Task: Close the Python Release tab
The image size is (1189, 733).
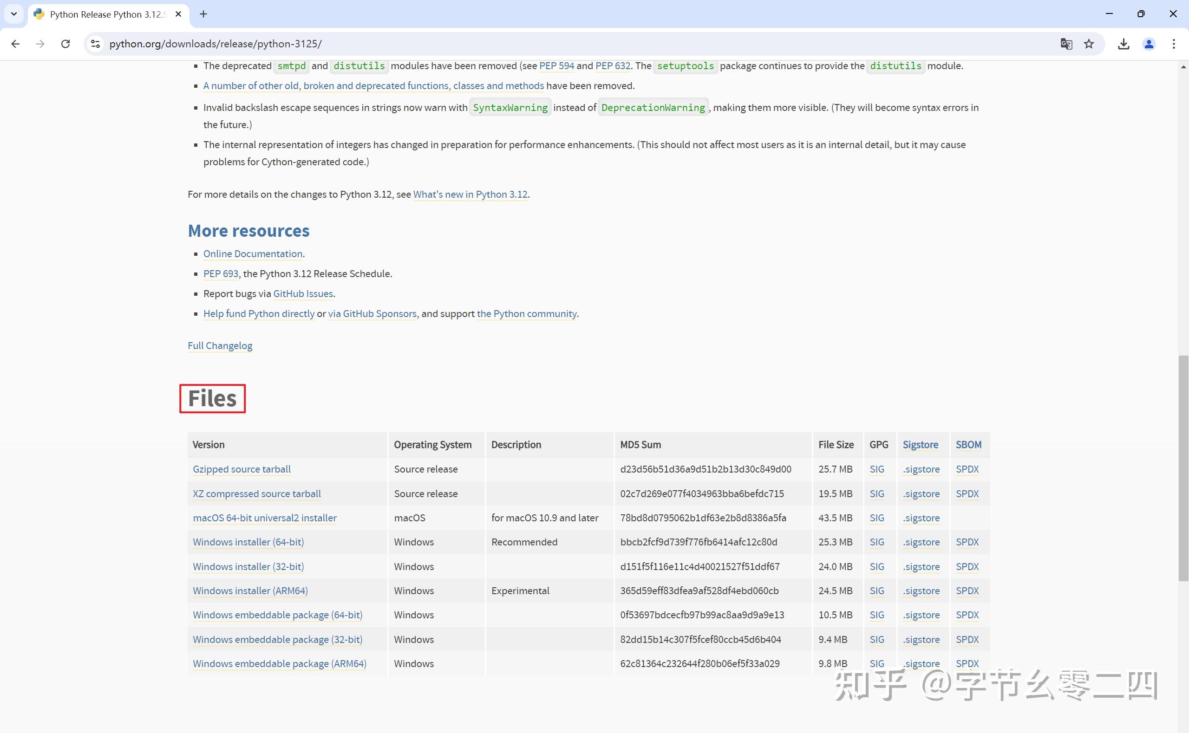Action: (178, 14)
